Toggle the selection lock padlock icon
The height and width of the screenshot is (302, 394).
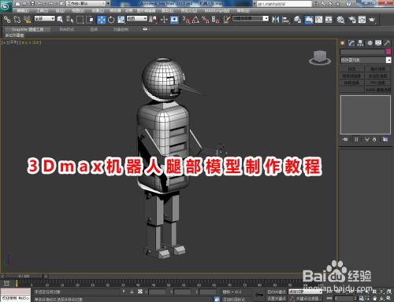pyautogui.click(x=132, y=292)
